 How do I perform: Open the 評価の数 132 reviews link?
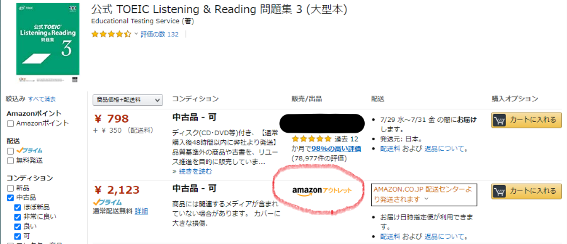[159, 35]
